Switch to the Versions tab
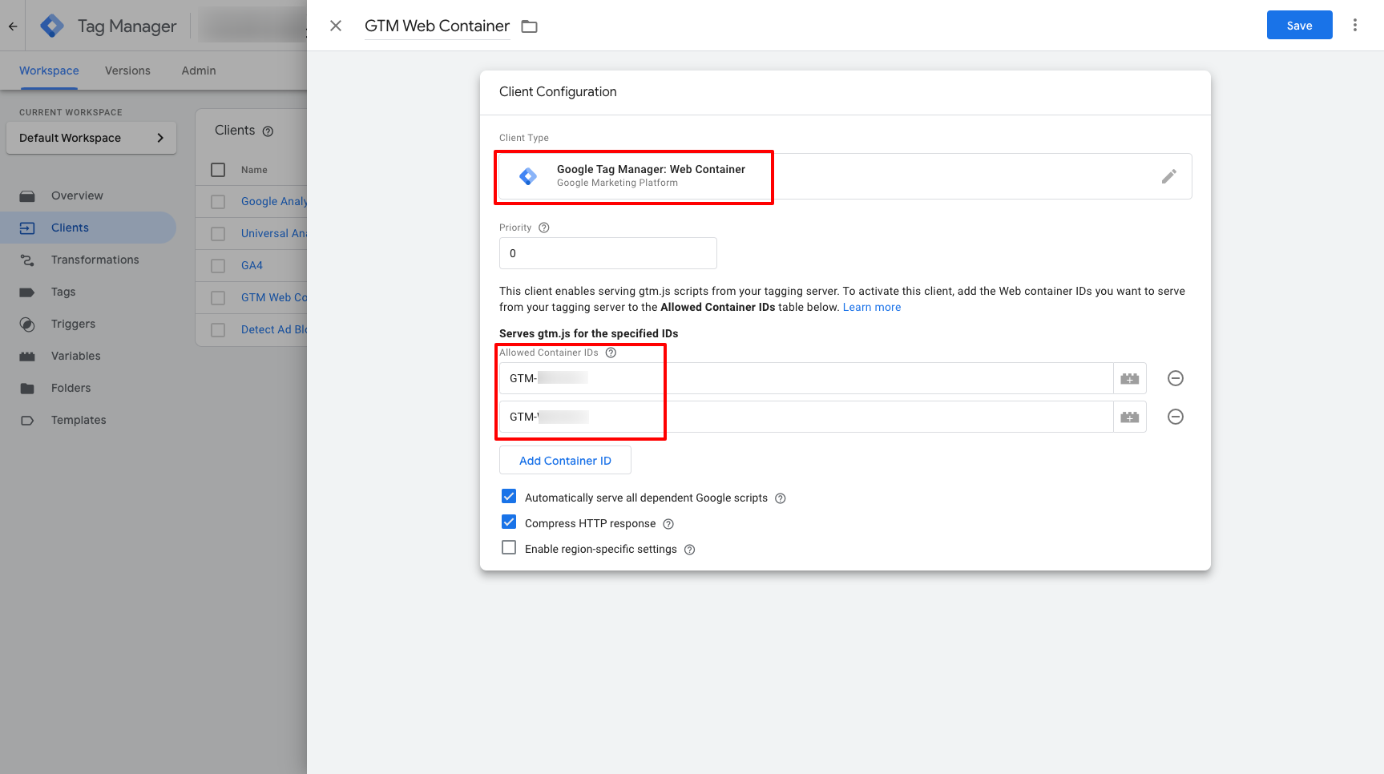This screenshot has width=1384, height=774. click(127, 71)
